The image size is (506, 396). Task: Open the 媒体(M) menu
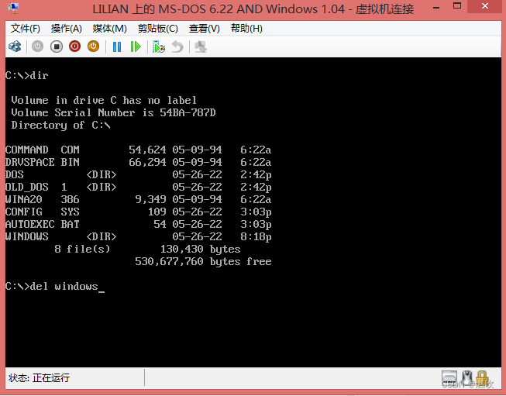pos(110,29)
